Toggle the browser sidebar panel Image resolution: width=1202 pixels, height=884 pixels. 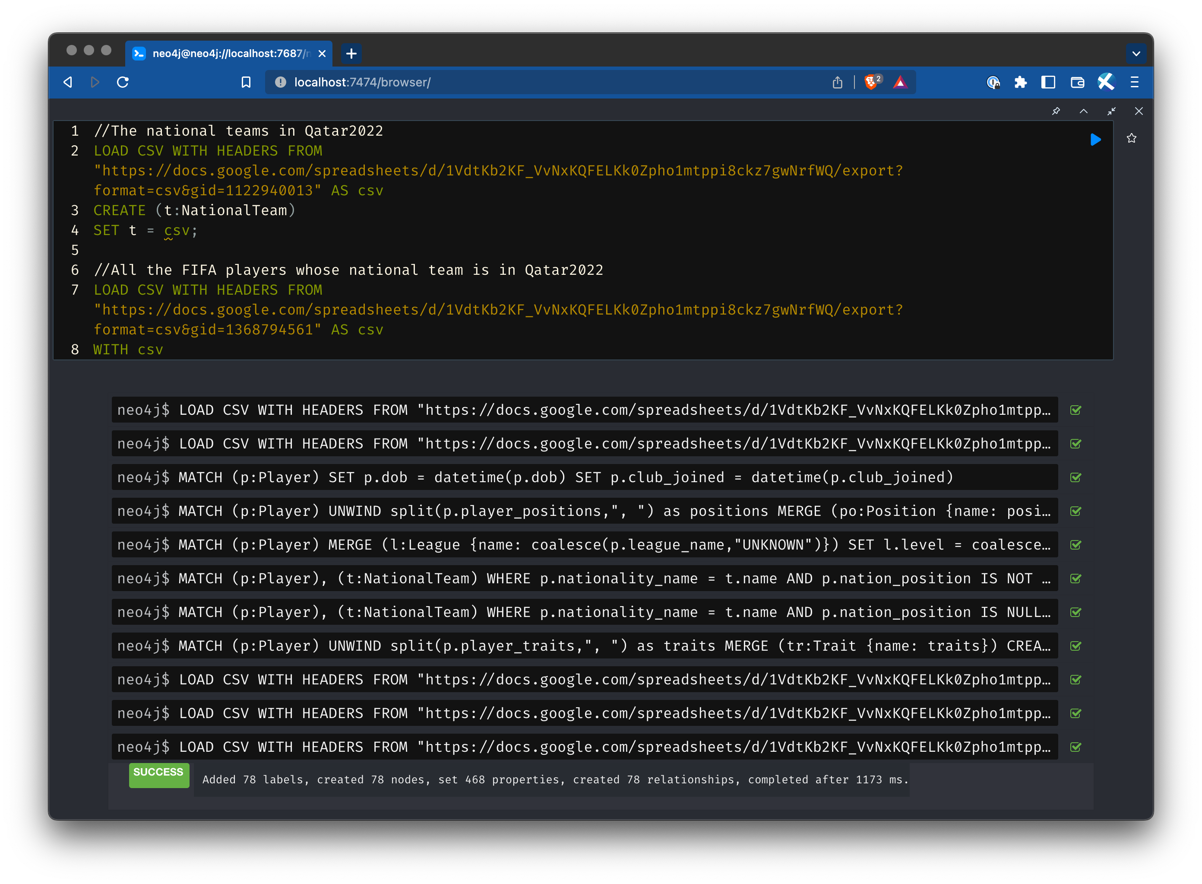click(1048, 83)
